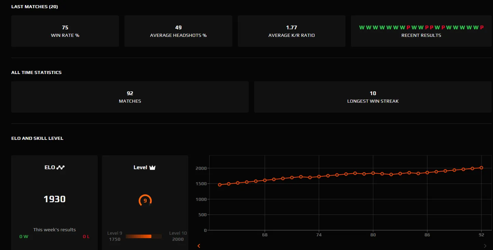Click the last red P in recent results
This screenshot has width=493, height=250.
pos(482,27)
